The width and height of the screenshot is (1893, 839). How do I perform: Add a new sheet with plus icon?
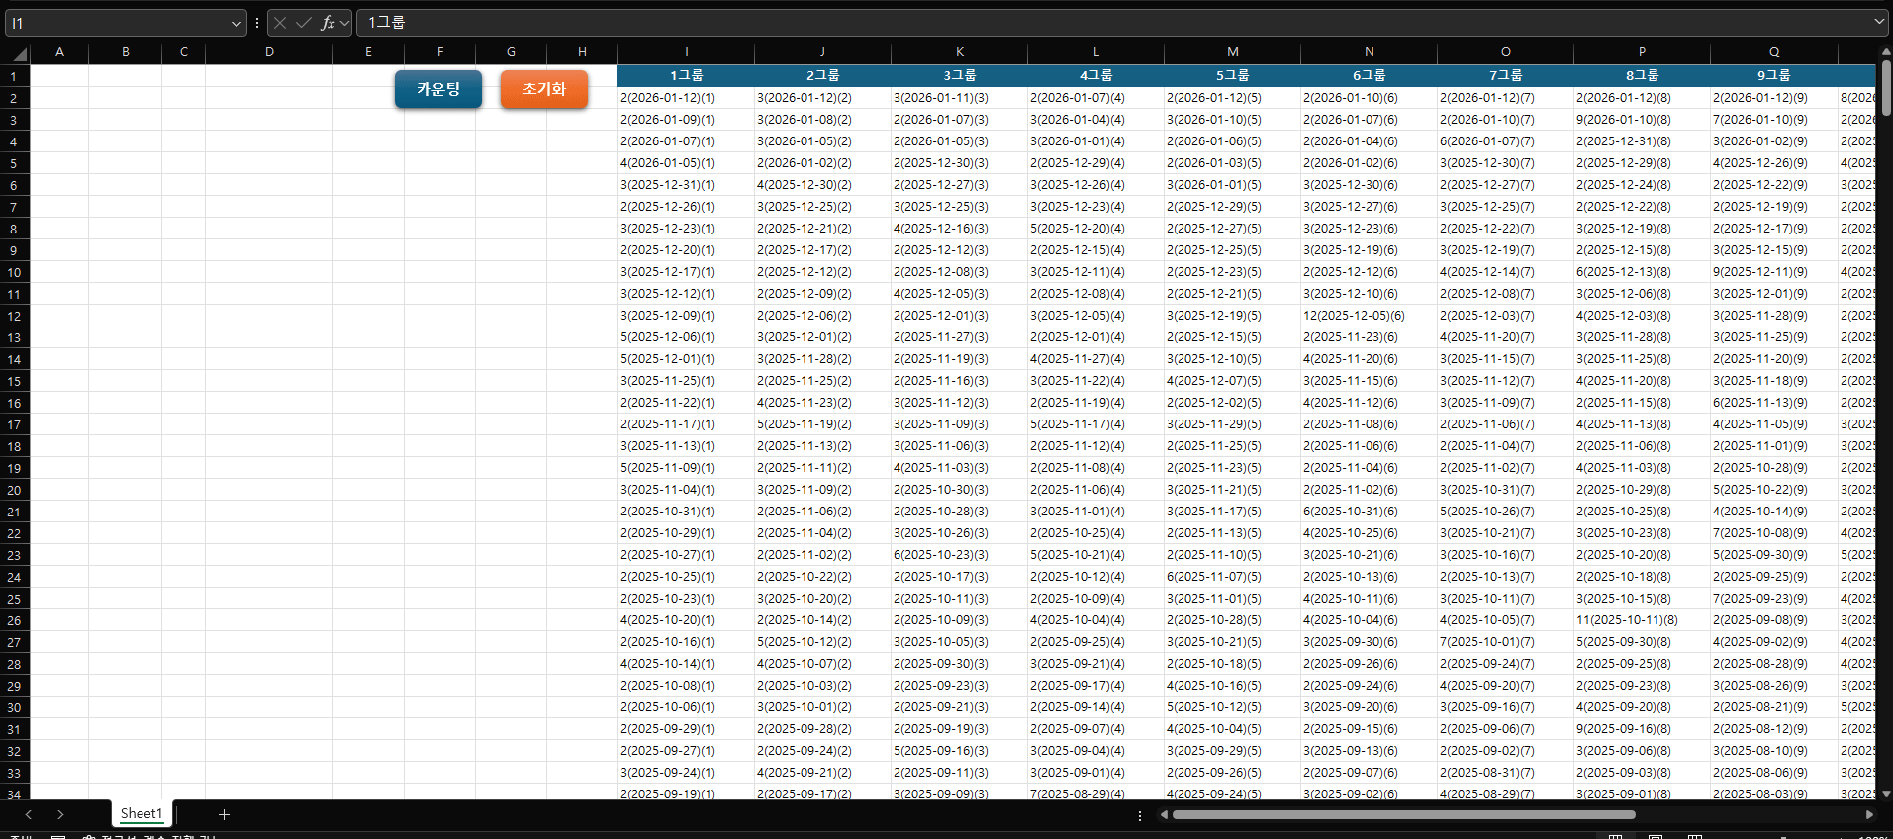pyautogui.click(x=224, y=814)
